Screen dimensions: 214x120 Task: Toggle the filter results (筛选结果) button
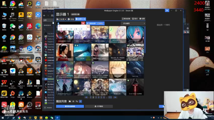(95, 23)
